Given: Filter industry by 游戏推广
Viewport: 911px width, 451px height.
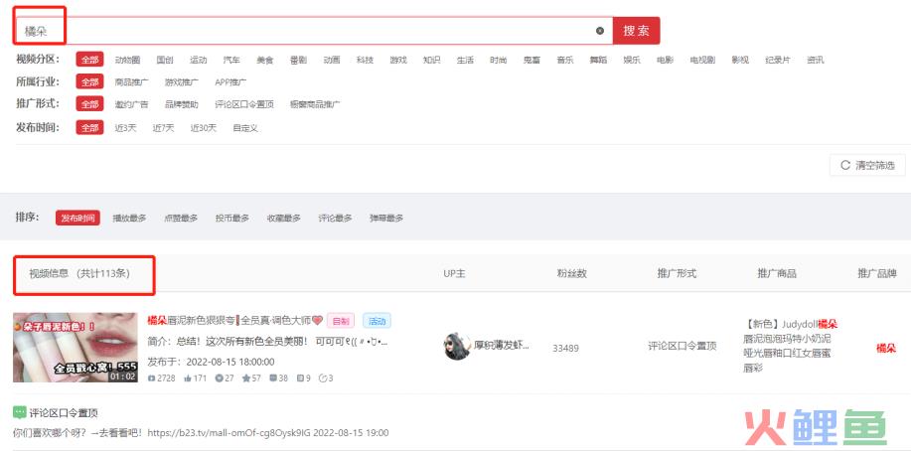Looking at the screenshot, I should coord(181,82).
